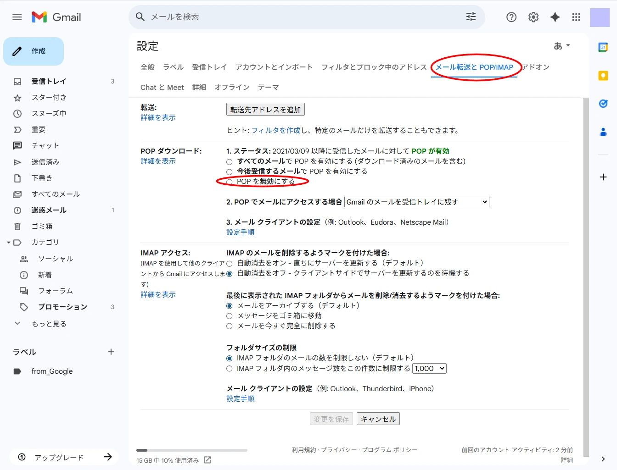Open Google Keep in side panel
617x470 pixels.
pos(603,76)
